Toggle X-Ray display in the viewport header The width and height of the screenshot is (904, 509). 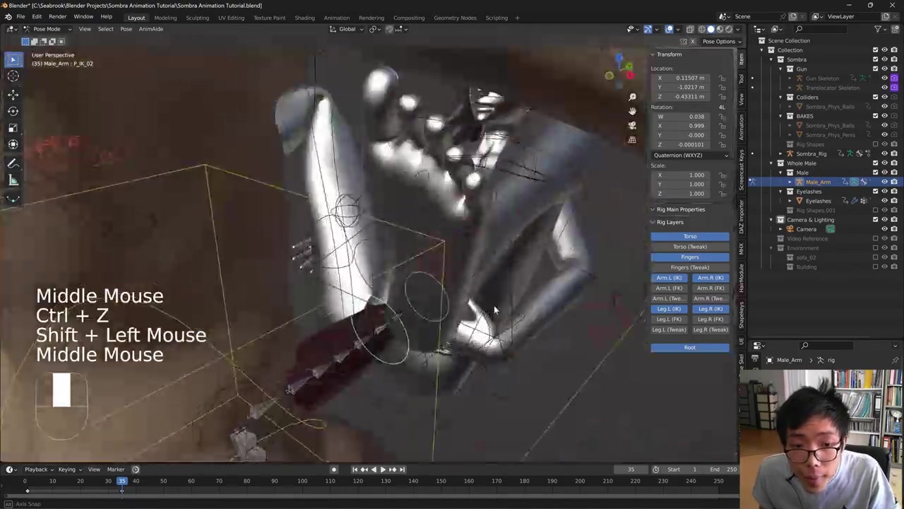pos(691,29)
